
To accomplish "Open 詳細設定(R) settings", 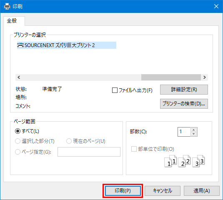I will (x=184, y=90).
